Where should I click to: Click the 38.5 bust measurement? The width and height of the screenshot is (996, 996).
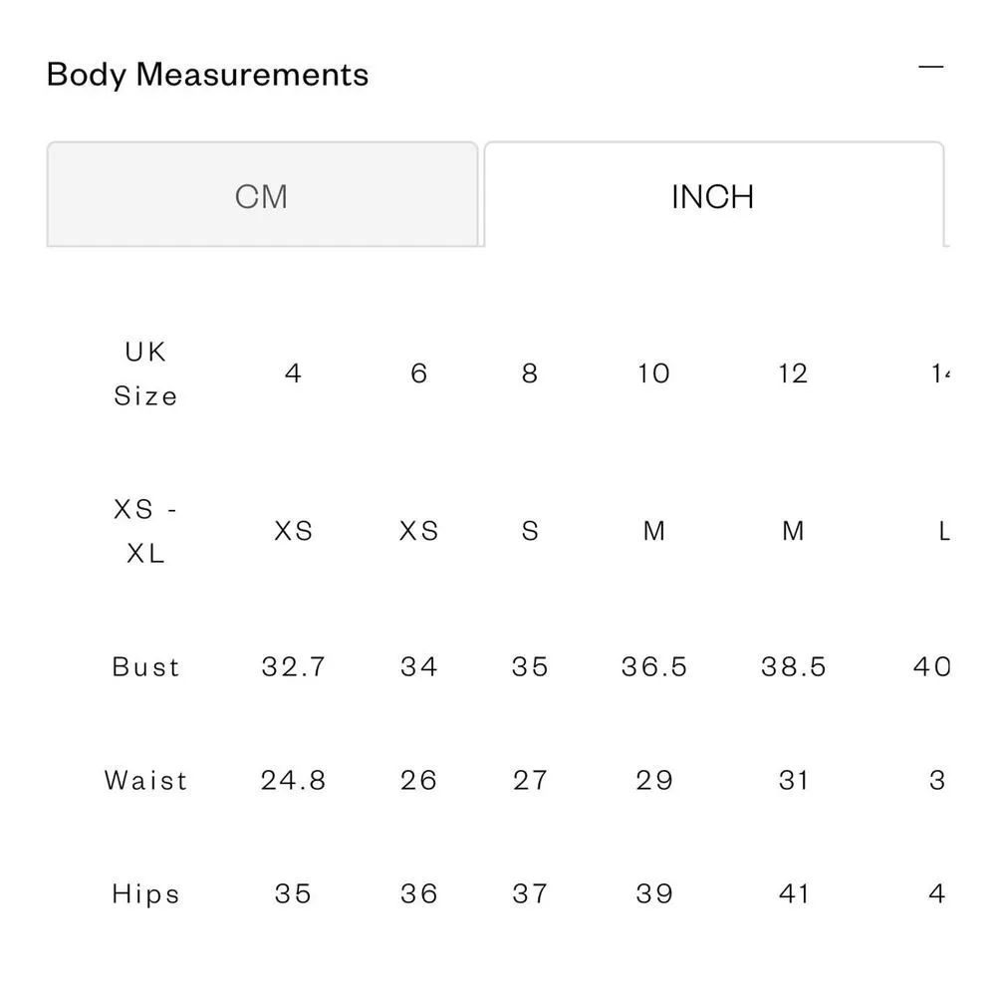coord(793,666)
